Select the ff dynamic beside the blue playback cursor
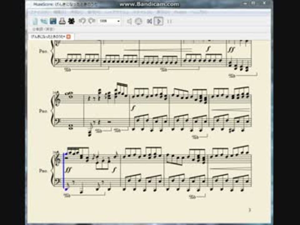The width and height of the screenshot is (300, 225). coord(68,170)
